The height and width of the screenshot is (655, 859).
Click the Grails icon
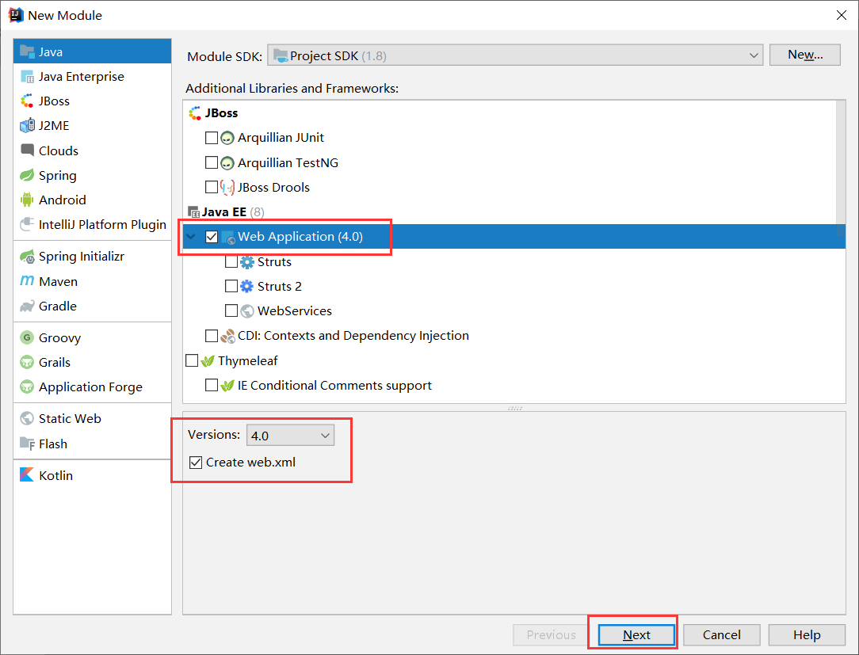[x=27, y=362]
